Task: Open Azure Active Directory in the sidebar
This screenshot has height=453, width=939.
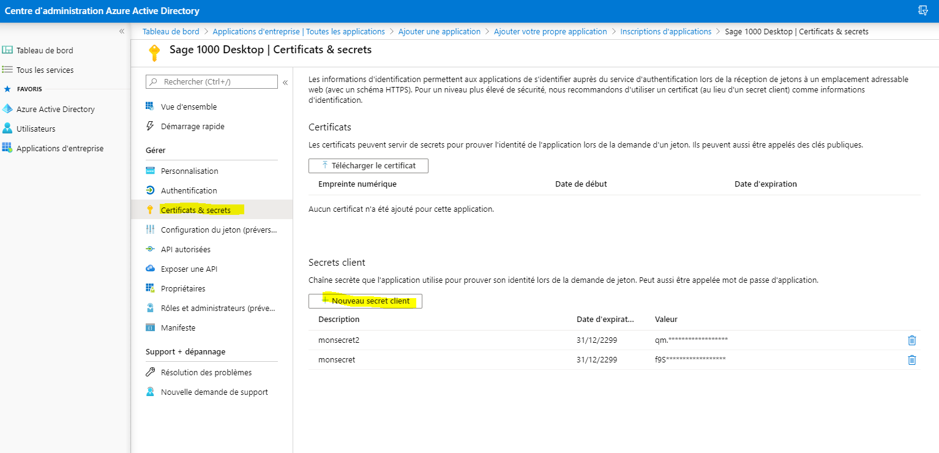Action: 56,109
